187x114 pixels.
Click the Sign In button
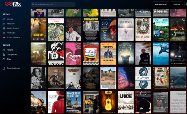click(x=177, y=4)
